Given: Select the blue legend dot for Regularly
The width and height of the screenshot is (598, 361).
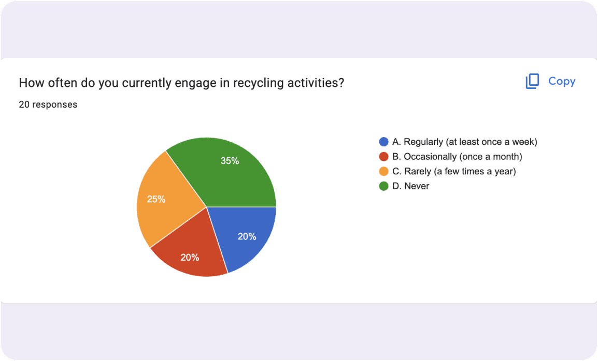Looking at the screenshot, I should pos(383,142).
